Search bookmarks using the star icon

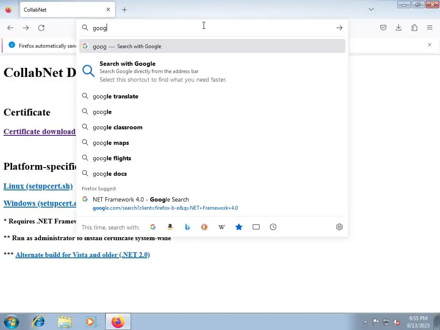pos(239,227)
